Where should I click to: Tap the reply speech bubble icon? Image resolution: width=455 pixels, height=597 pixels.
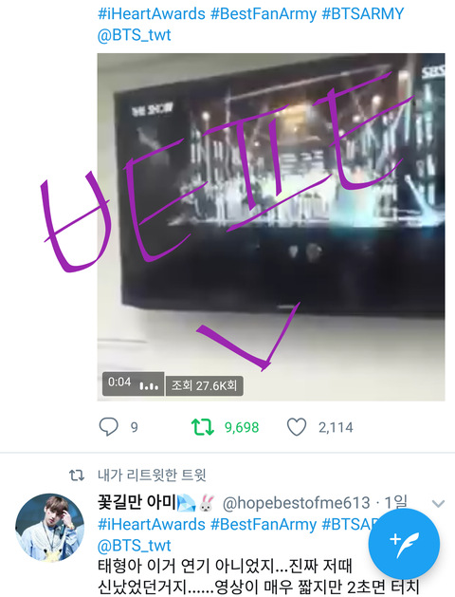pos(109,427)
